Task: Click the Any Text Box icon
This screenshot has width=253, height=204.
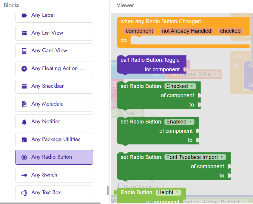Action: (x=24, y=193)
